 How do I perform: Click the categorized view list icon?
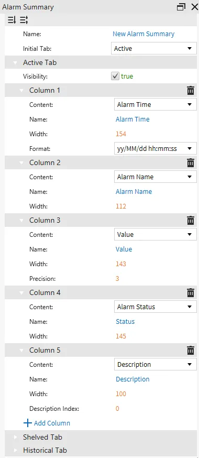[24, 20]
